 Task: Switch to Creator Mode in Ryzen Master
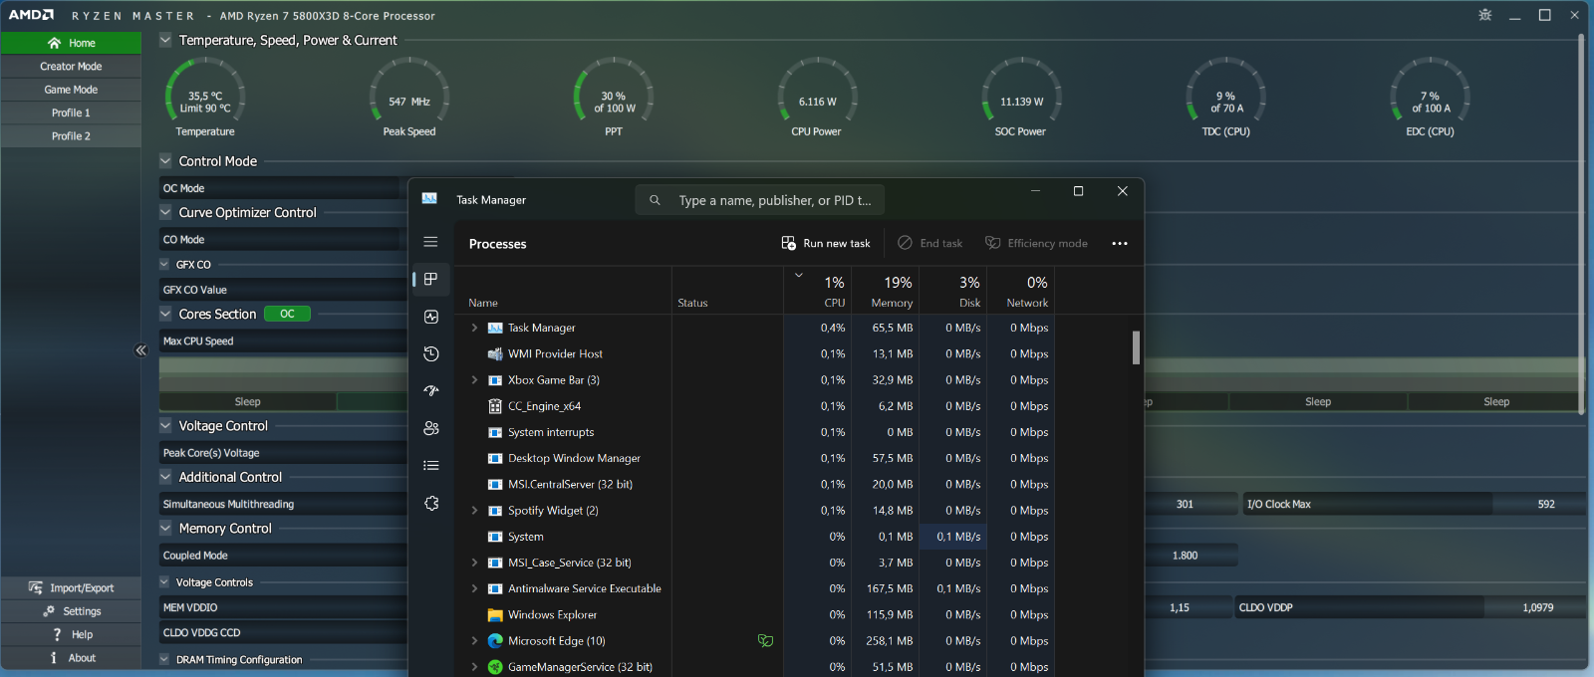(x=71, y=66)
